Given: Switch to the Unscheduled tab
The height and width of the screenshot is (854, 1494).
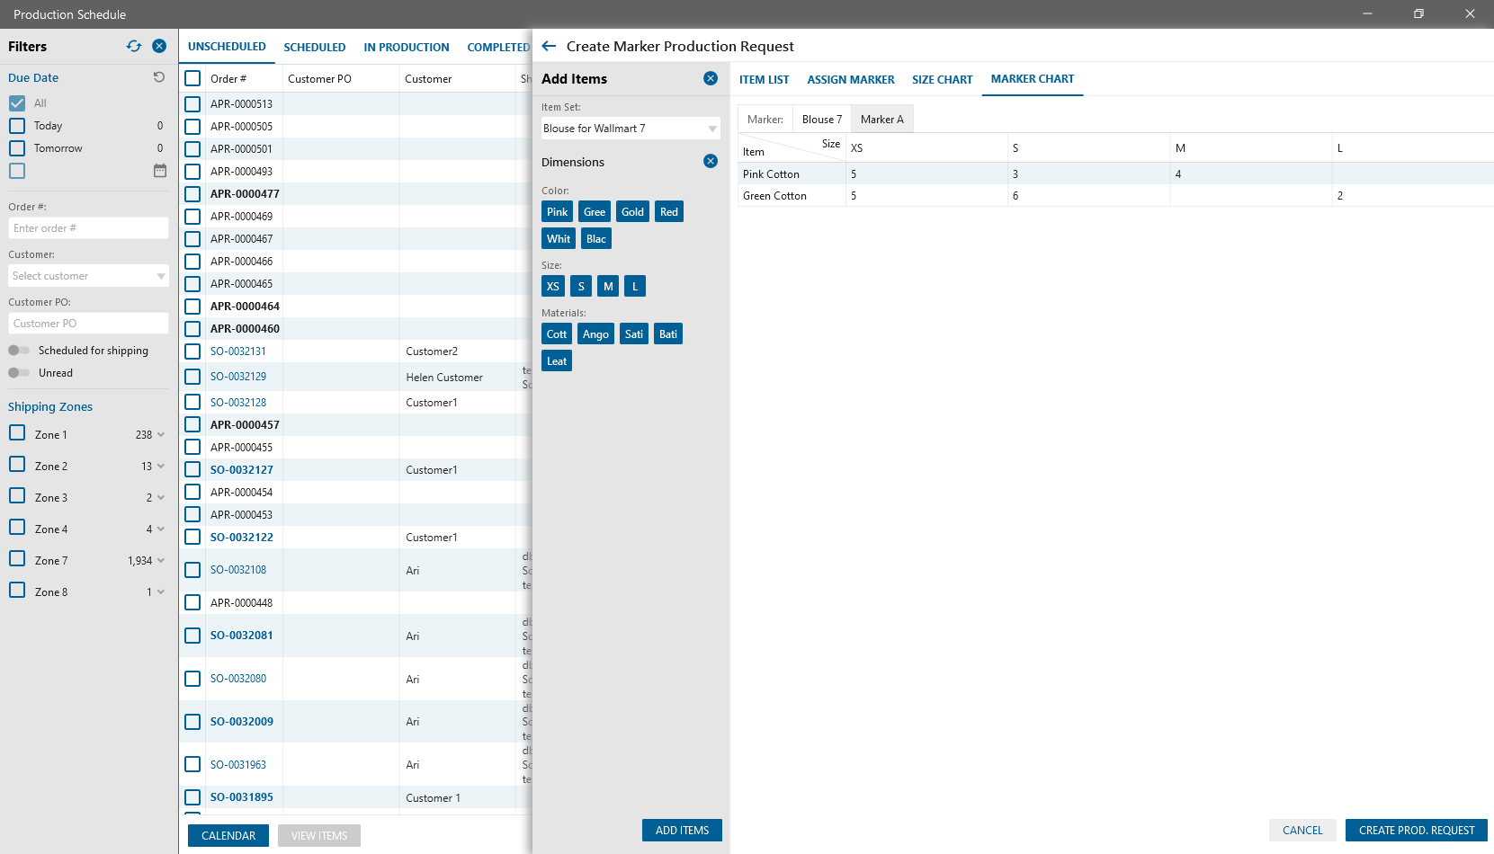Looking at the screenshot, I should pyautogui.click(x=227, y=47).
